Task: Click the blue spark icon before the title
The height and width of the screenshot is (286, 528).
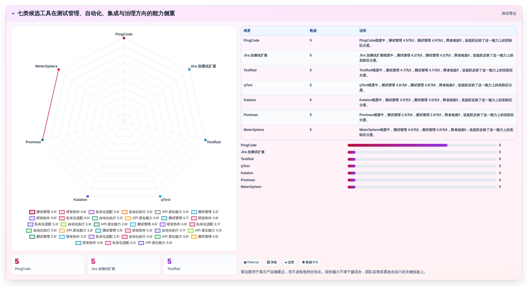Action: (13, 13)
